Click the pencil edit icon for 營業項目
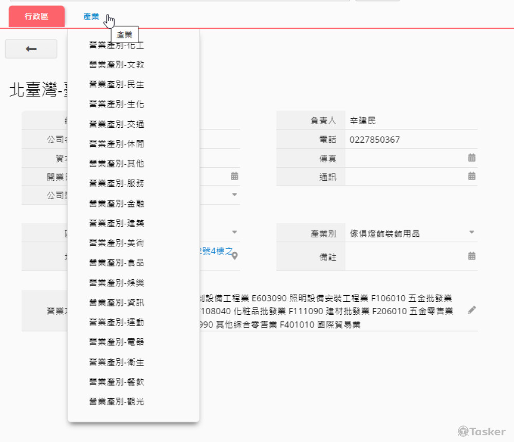 click(x=471, y=310)
